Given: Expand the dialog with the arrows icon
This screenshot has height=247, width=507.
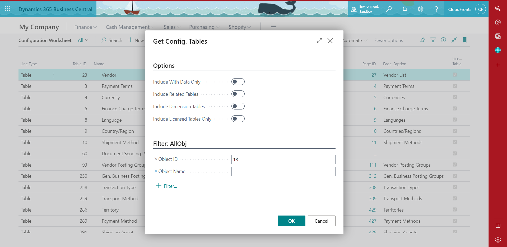Looking at the screenshot, I should click(319, 41).
